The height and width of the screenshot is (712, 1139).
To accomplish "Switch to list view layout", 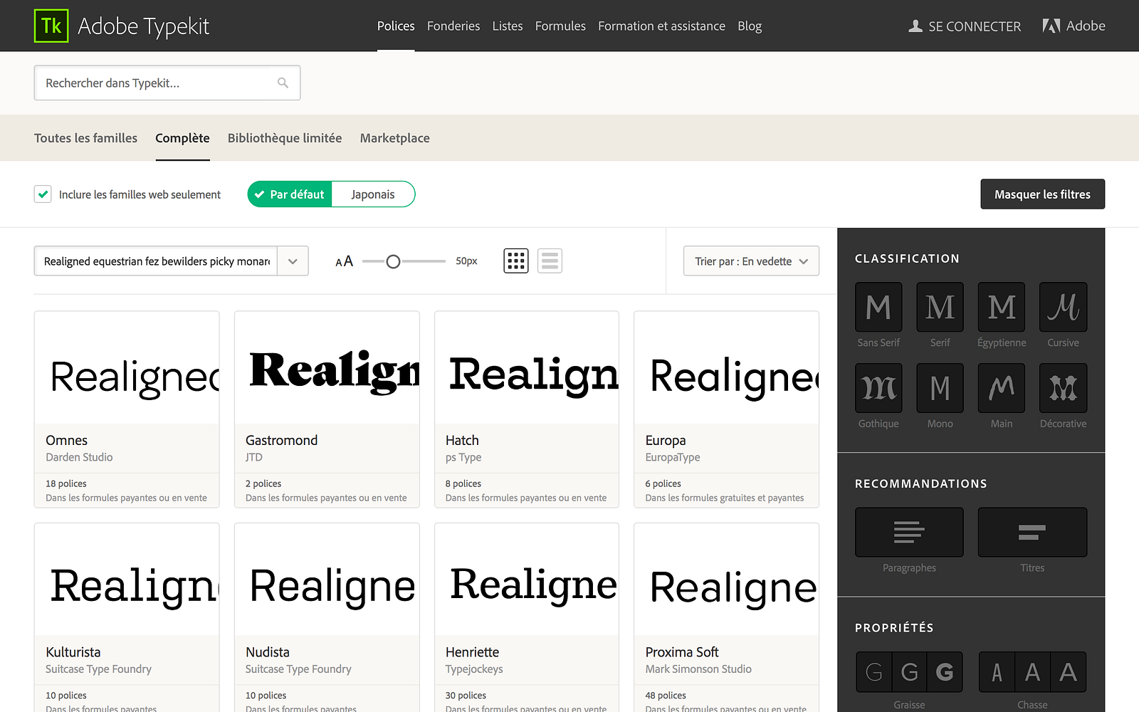I will [x=550, y=261].
